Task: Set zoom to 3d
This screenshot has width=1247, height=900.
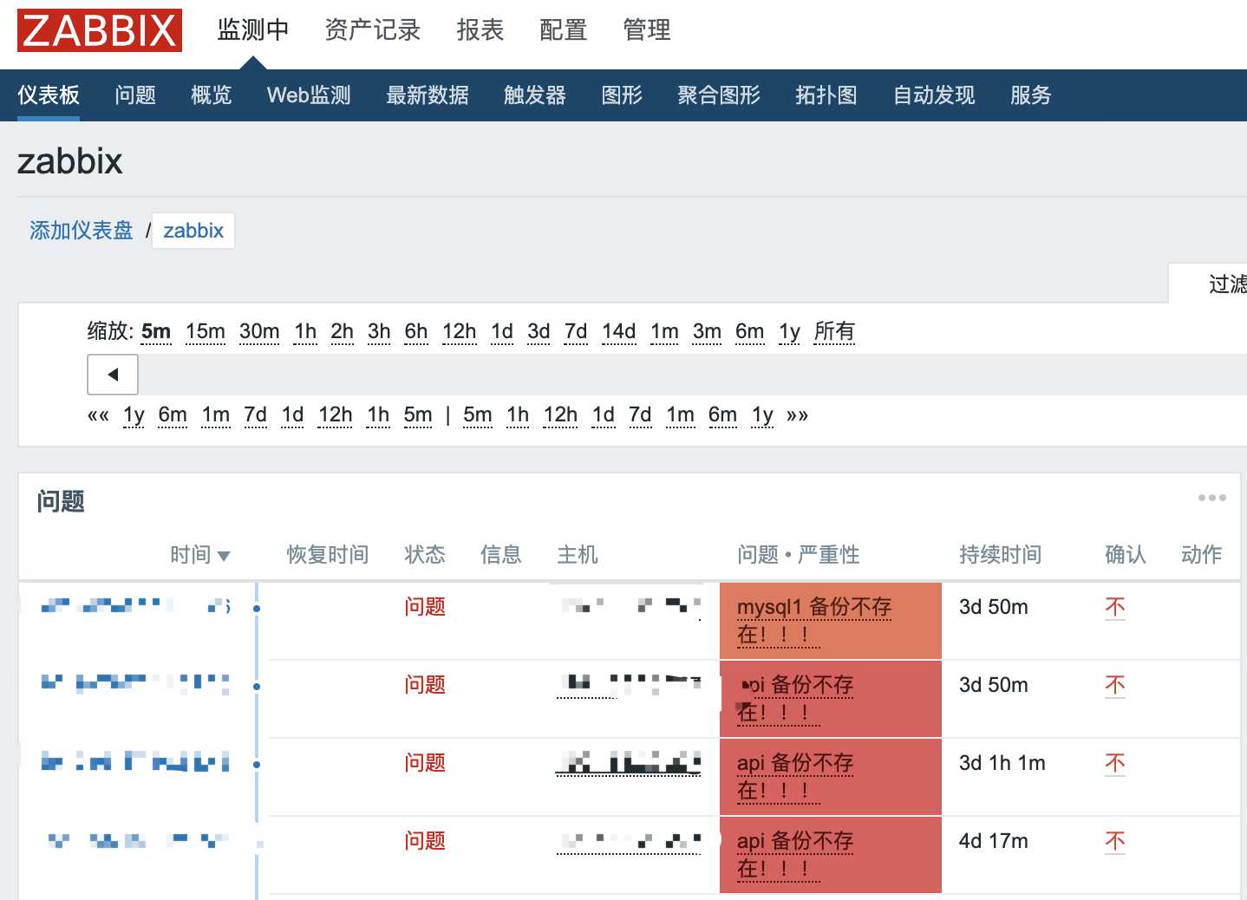Action: (539, 331)
